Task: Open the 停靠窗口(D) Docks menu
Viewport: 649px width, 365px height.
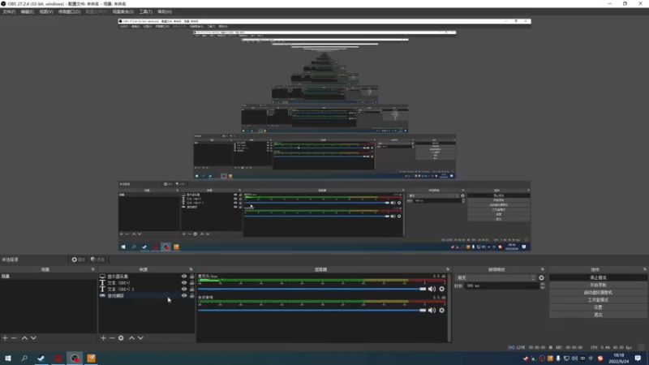Action: pyautogui.click(x=69, y=11)
